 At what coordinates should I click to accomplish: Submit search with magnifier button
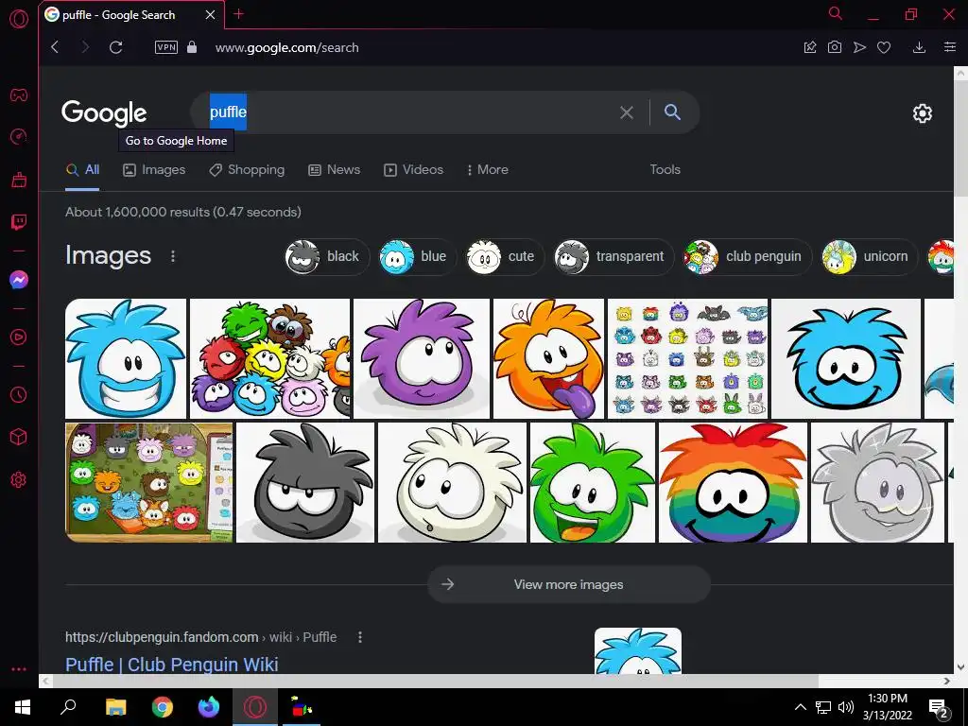pos(672,112)
